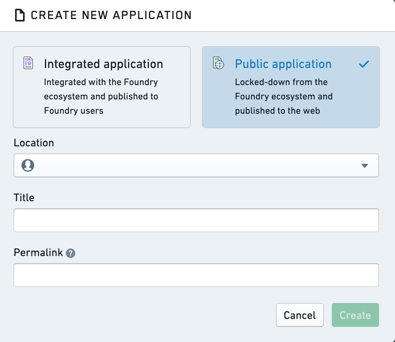This screenshot has height=342, width=395.
Task: Select the Integrated application card
Action: (x=102, y=87)
